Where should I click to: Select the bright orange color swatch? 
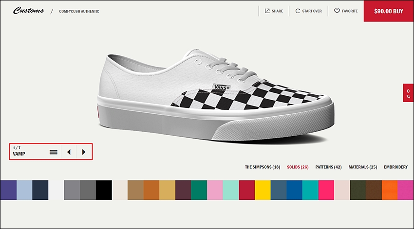click(x=390, y=190)
